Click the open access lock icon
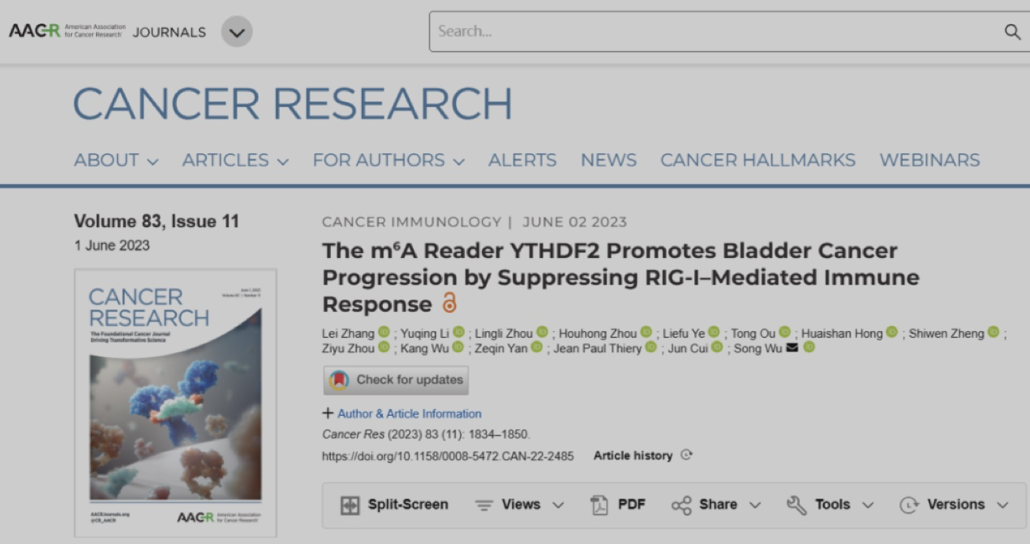The height and width of the screenshot is (544, 1030). pyautogui.click(x=449, y=303)
